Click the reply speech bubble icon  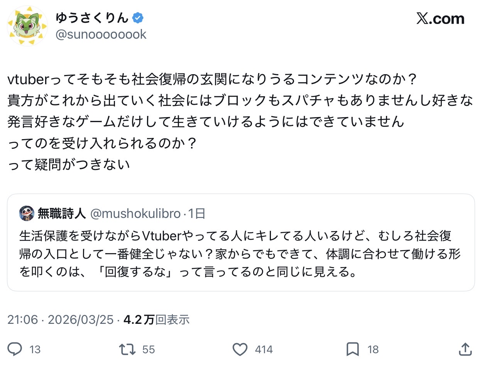pyautogui.click(x=15, y=349)
